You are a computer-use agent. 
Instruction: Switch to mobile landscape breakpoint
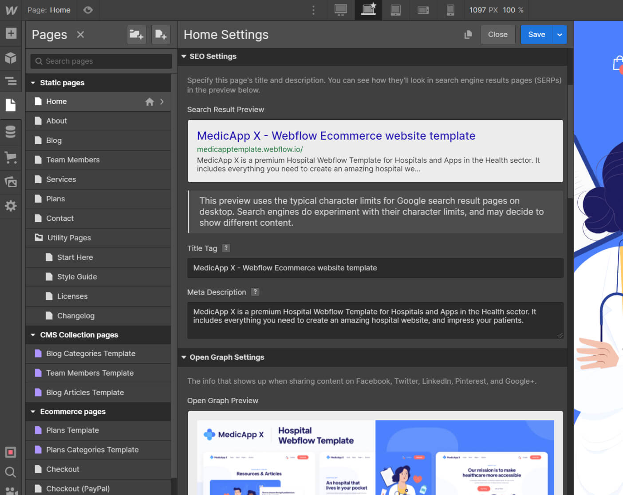click(423, 10)
